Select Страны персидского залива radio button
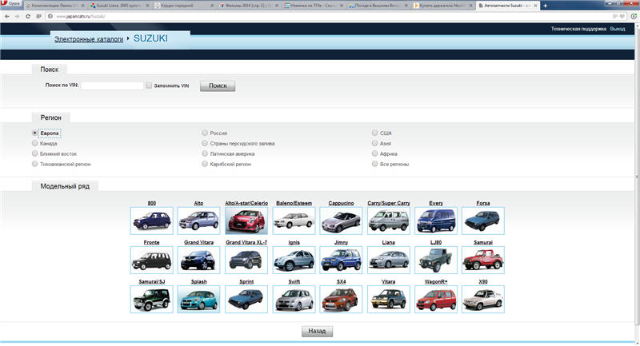Image resolution: width=640 pixels, height=346 pixels. click(x=205, y=143)
